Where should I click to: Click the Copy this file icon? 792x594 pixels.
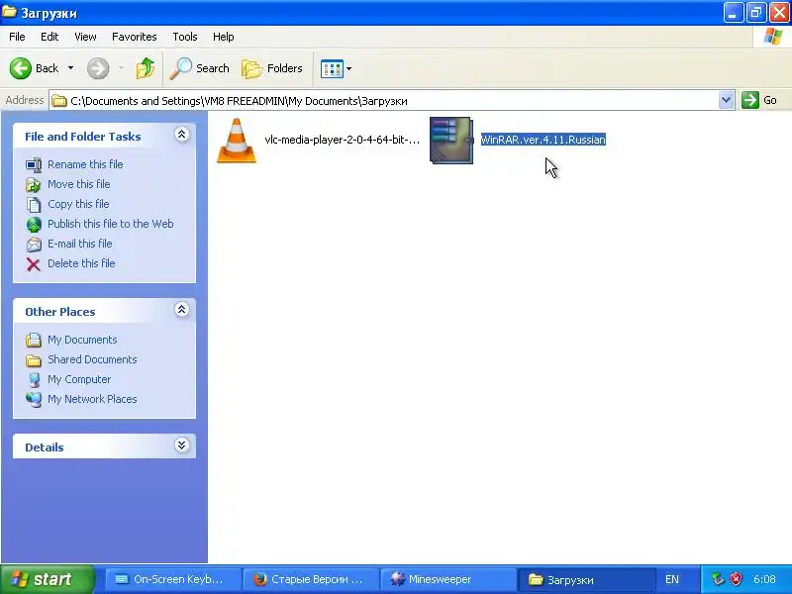tap(34, 205)
